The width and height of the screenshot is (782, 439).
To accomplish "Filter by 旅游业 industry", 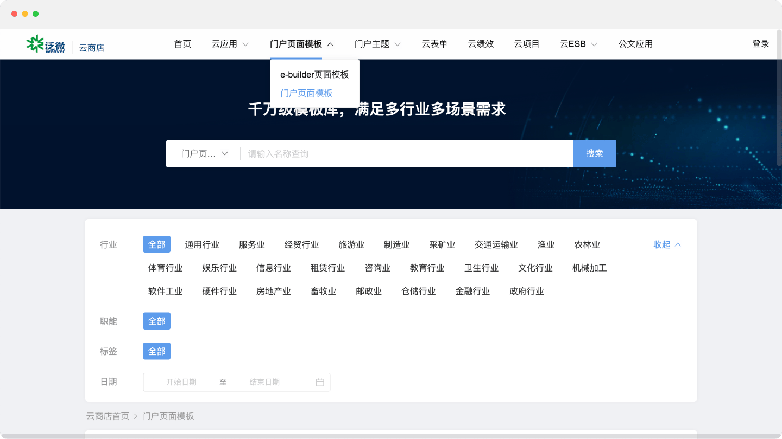I will (351, 245).
